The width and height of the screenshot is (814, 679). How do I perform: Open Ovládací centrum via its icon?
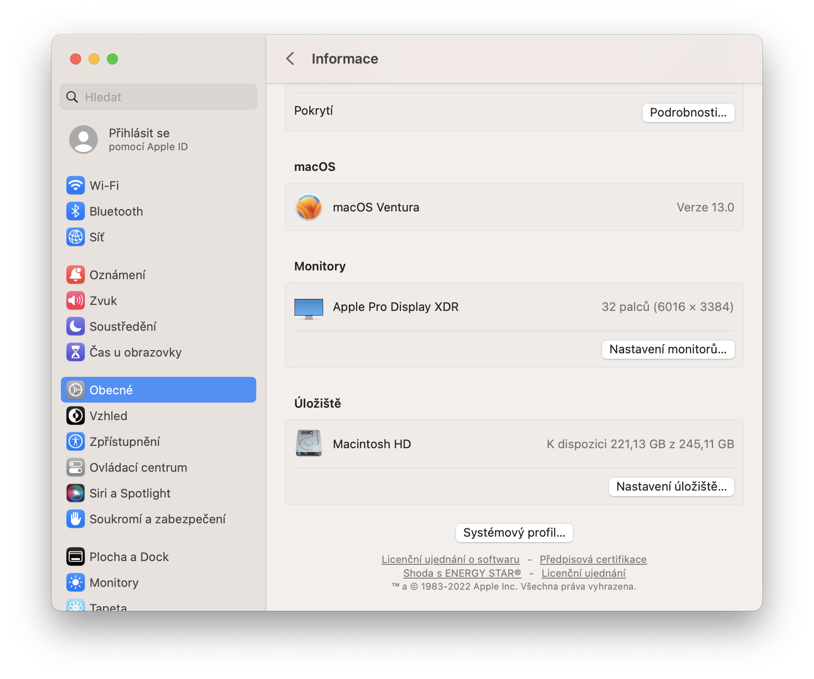[x=76, y=467]
